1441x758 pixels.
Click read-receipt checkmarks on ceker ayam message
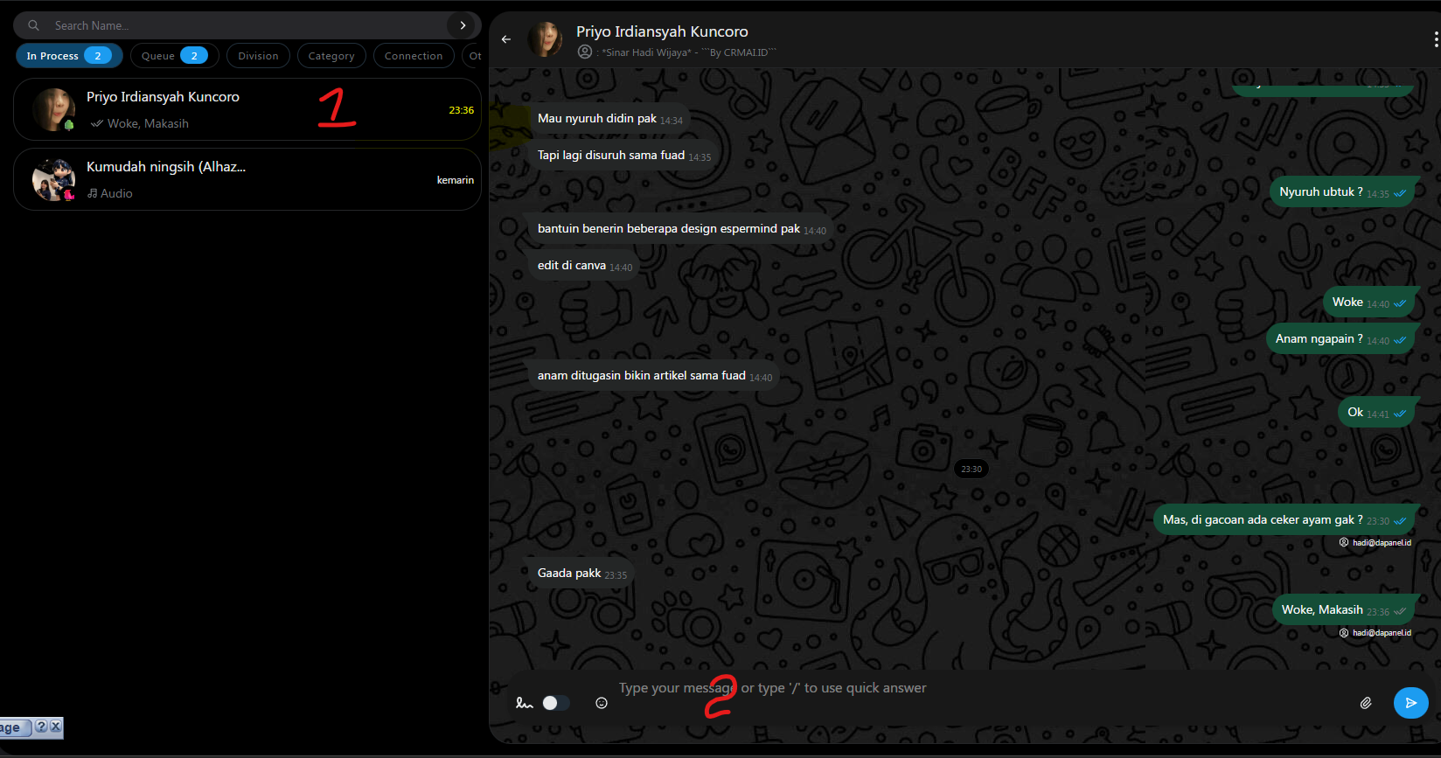(x=1400, y=521)
